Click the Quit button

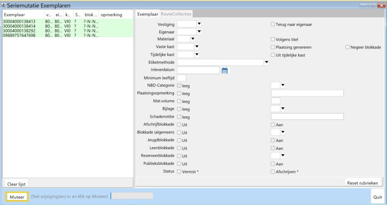tap(378, 197)
